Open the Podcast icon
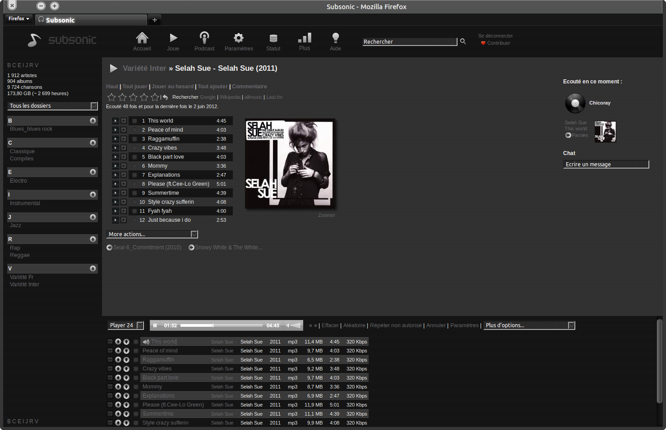 pyautogui.click(x=204, y=38)
